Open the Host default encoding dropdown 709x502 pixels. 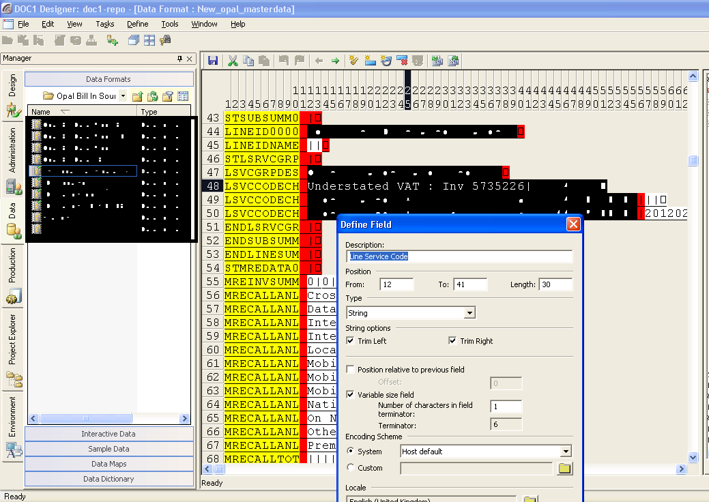click(x=566, y=451)
